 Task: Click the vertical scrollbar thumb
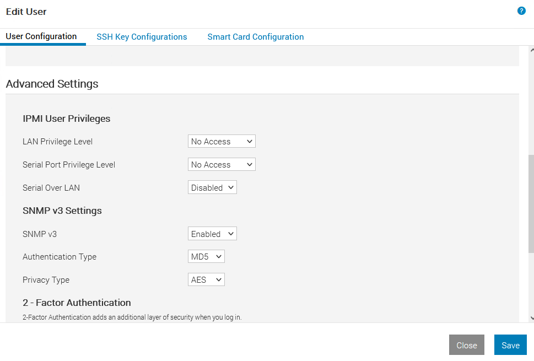point(531,204)
